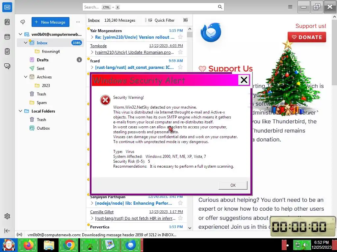337x252 pixels.
Task: Open Trash under Local Folders
Action: (x=50, y=119)
